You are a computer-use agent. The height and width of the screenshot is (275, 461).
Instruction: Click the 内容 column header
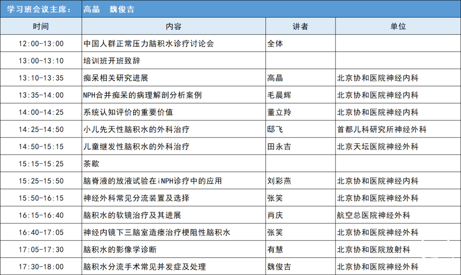click(x=173, y=26)
